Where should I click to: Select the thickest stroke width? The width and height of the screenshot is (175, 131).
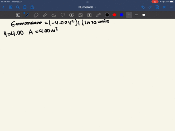pyautogui.click(x=144, y=15)
